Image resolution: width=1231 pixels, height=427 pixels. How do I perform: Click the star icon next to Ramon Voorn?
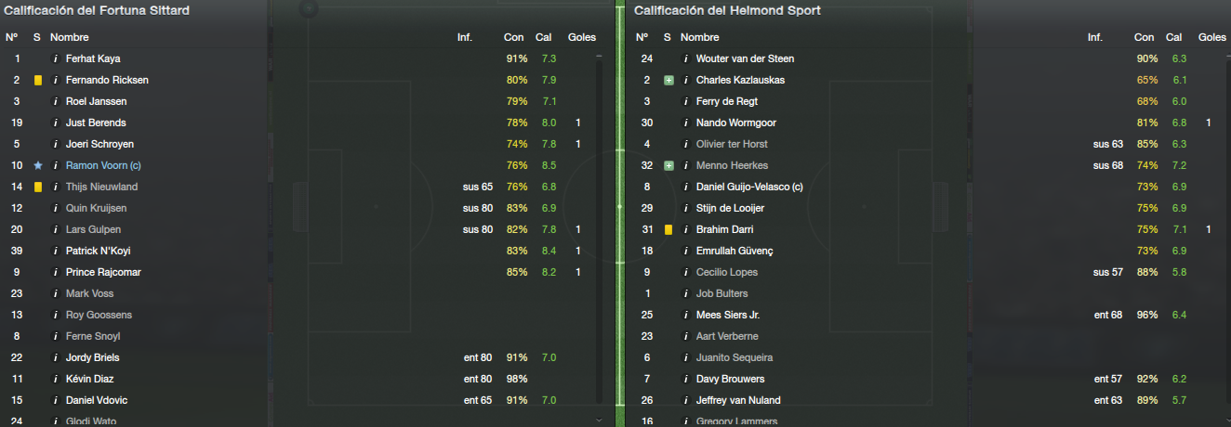37,165
